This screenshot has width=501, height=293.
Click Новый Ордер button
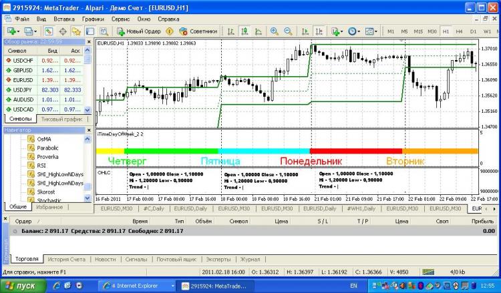pyautogui.click(x=139, y=31)
